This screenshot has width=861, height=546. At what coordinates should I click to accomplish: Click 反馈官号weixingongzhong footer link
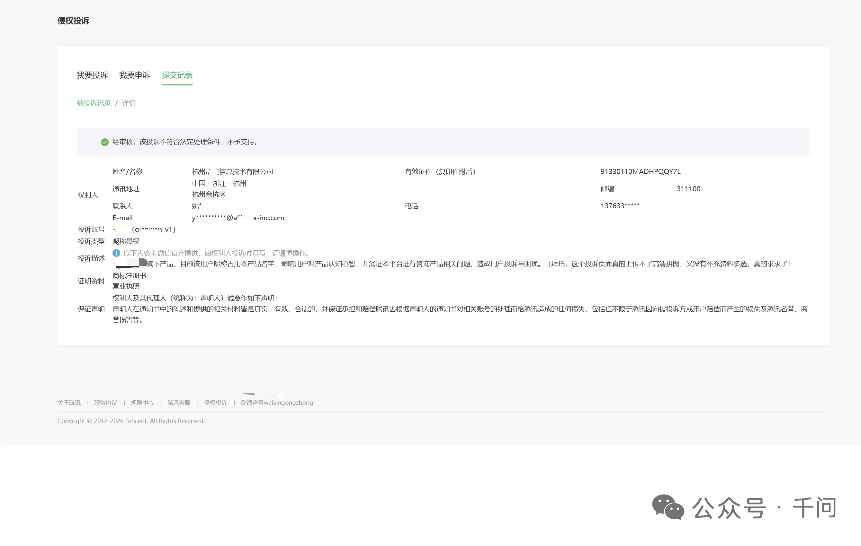(x=276, y=403)
